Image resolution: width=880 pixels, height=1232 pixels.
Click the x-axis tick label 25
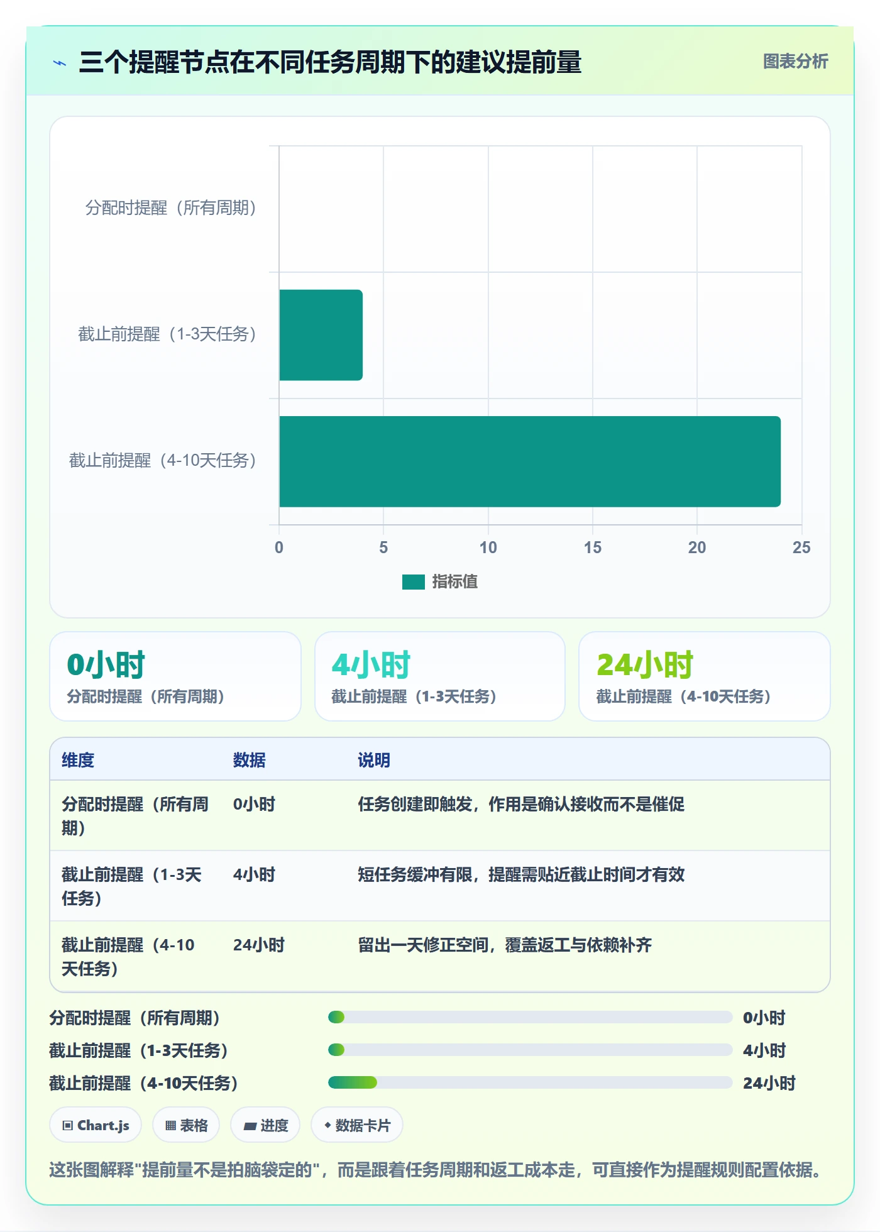point(801,547)
